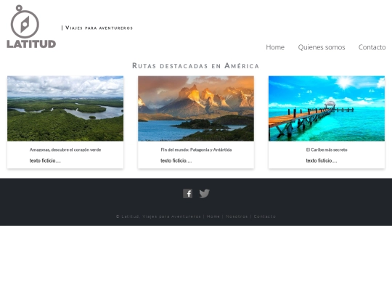Click 'Fin del mundo: Patagonia y Antártida' title

[196, 150]
